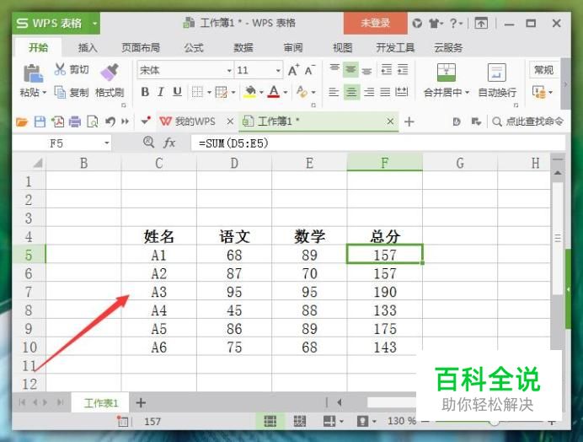Toggle Underline formatting
The image size is (583, 442).
click(177, 92)
